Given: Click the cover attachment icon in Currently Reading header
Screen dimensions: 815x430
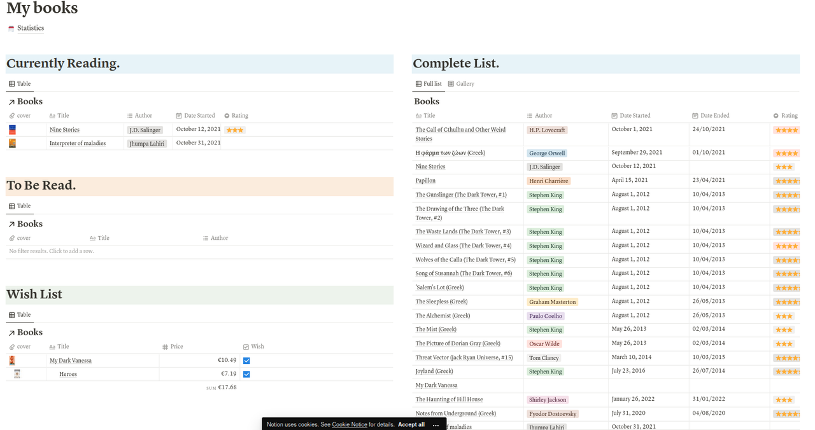Looking at the screenshot, I should [12, 116].
